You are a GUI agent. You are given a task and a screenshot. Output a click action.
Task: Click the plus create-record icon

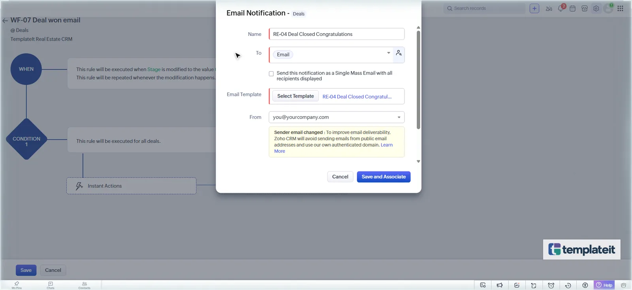click(534, 8)
